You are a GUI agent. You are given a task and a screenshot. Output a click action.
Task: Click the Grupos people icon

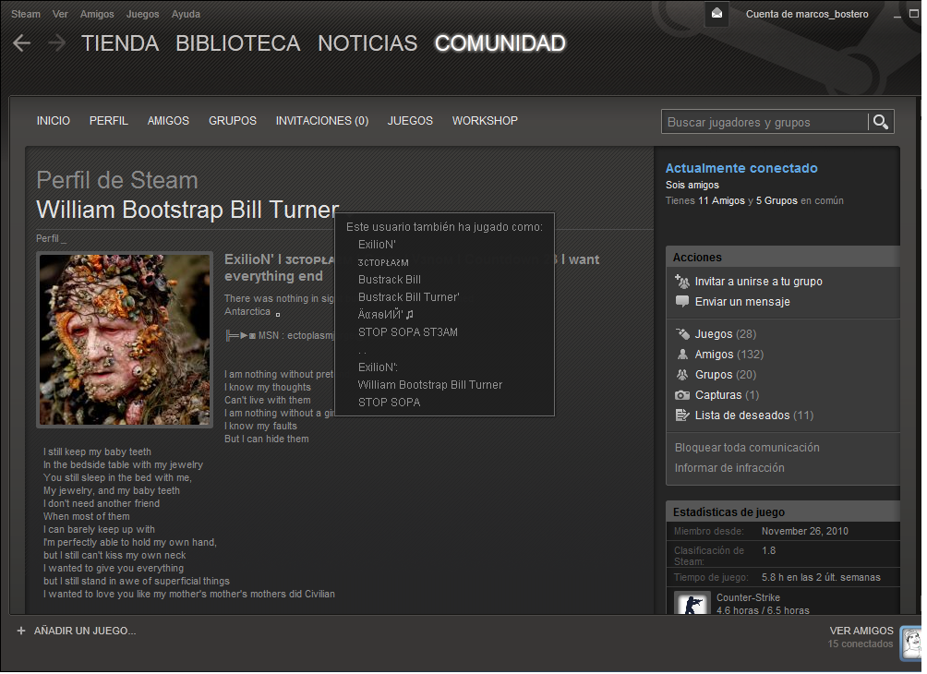coord(682,374)
